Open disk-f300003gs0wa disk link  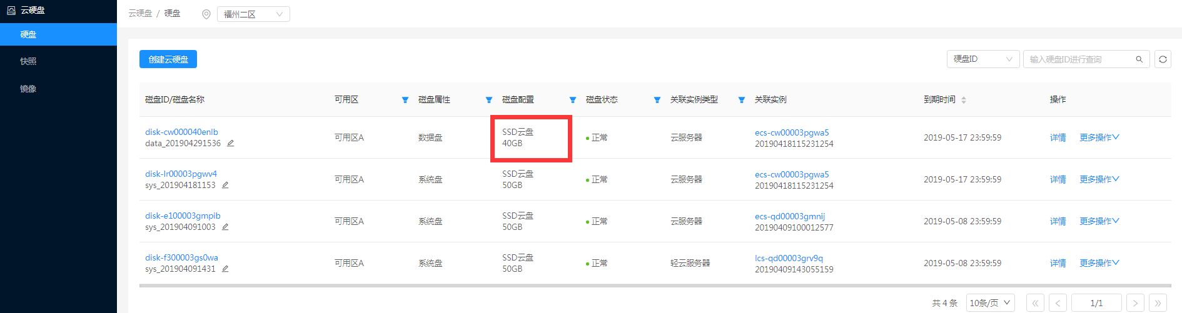coord(181,257)
